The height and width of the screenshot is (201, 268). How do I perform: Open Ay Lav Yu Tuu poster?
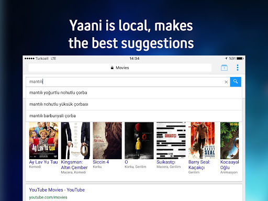point(43,140)
